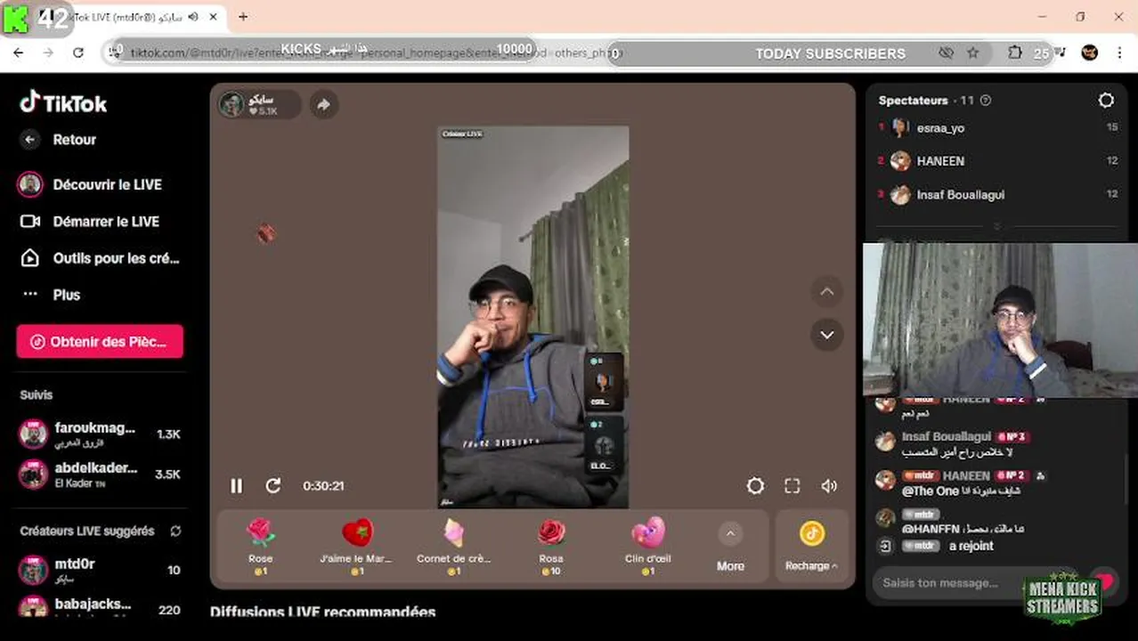The width and height of the screenshot is (1138, 641).
Task: Click the browser back button
Action: pyautogui.click(x=19, y=53)
